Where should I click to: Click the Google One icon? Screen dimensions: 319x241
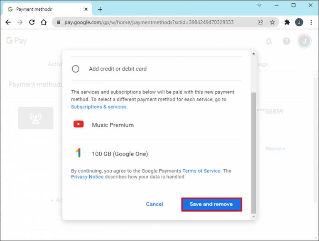click(79, 153)
